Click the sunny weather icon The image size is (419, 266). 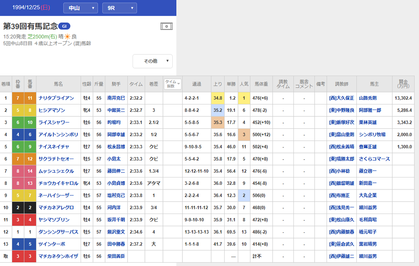coord(68,36)
